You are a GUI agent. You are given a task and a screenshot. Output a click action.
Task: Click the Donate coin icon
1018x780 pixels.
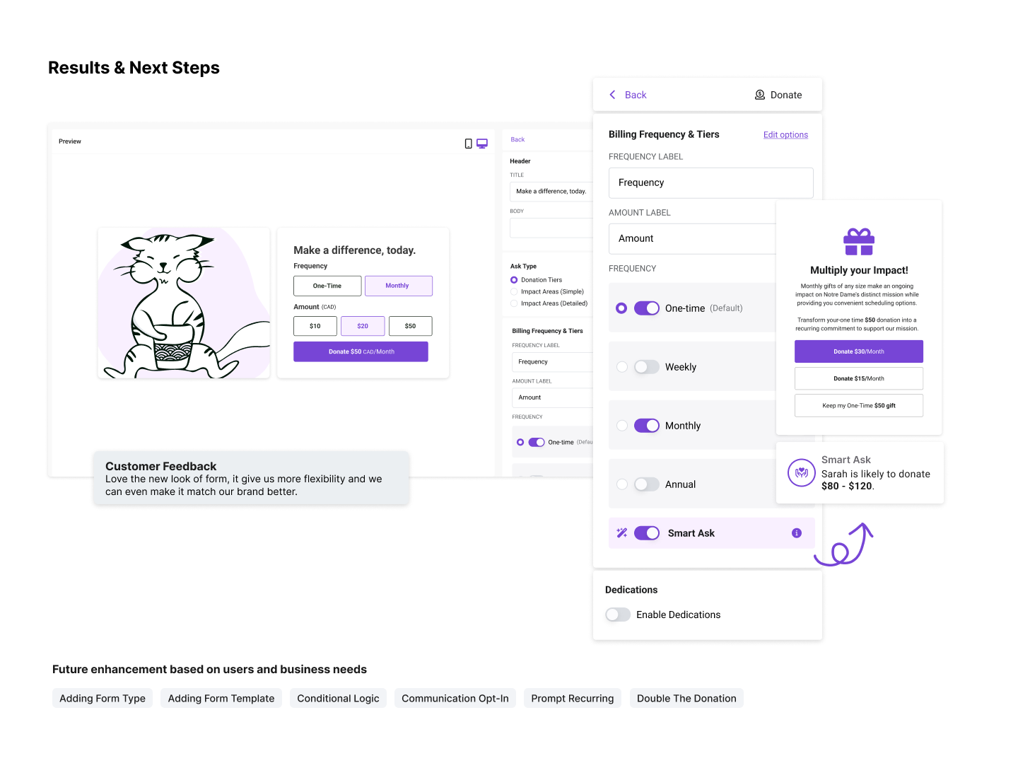coord(760,95)
